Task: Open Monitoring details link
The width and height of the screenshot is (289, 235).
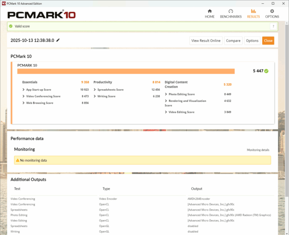Action: pyautogui.click(x=258, y=150)
